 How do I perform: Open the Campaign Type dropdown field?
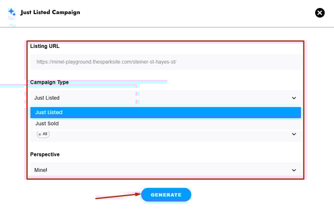point(166,98)
